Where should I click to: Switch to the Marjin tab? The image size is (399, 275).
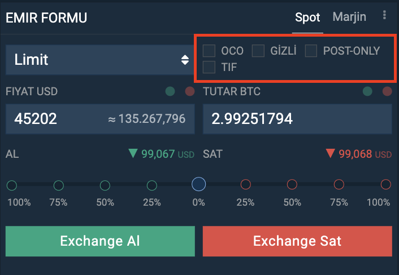tap(349, 17)
